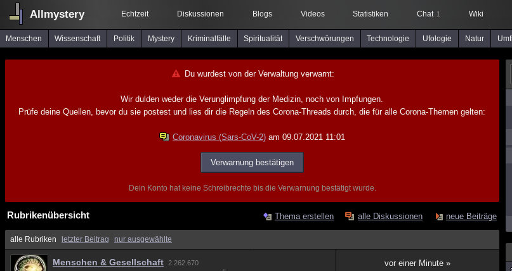
Task: Click the 'Du wurdest von der Verwaltung verwarnt' text
Action: point(259,74)
